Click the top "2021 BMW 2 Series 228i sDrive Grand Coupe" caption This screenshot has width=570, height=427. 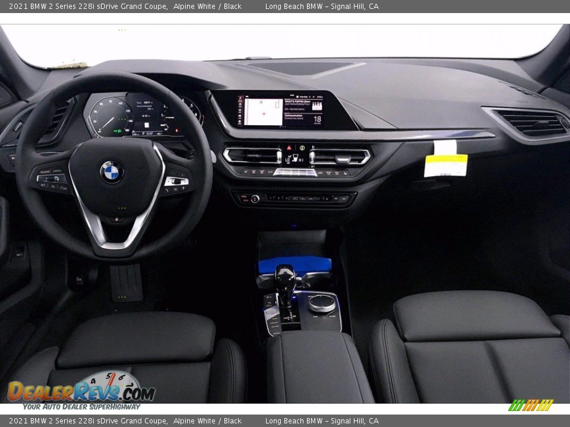(x=88, y=6)
